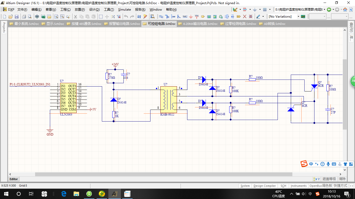
Task: Open Task View on the taskbar
Action: [x=31, y=194]
